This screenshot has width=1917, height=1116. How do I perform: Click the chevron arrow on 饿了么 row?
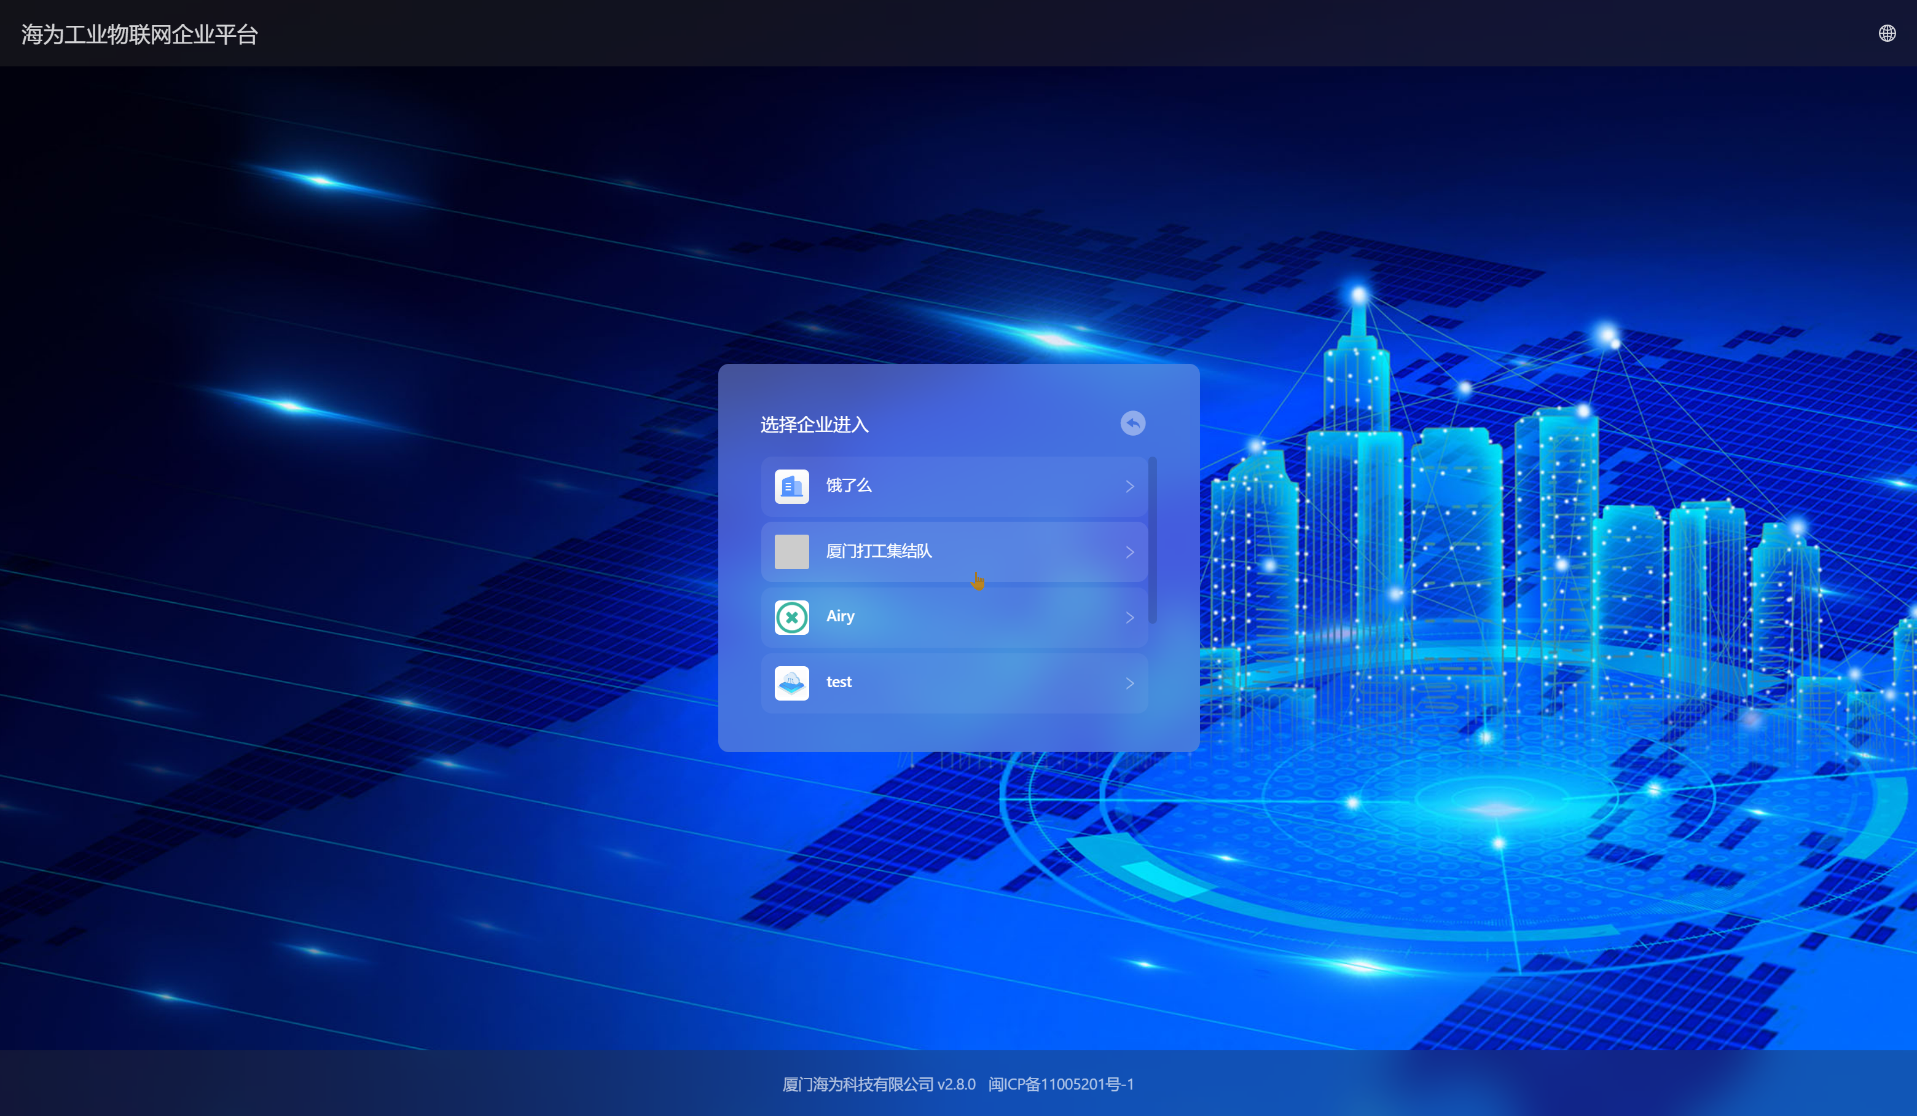point(1130,486)
